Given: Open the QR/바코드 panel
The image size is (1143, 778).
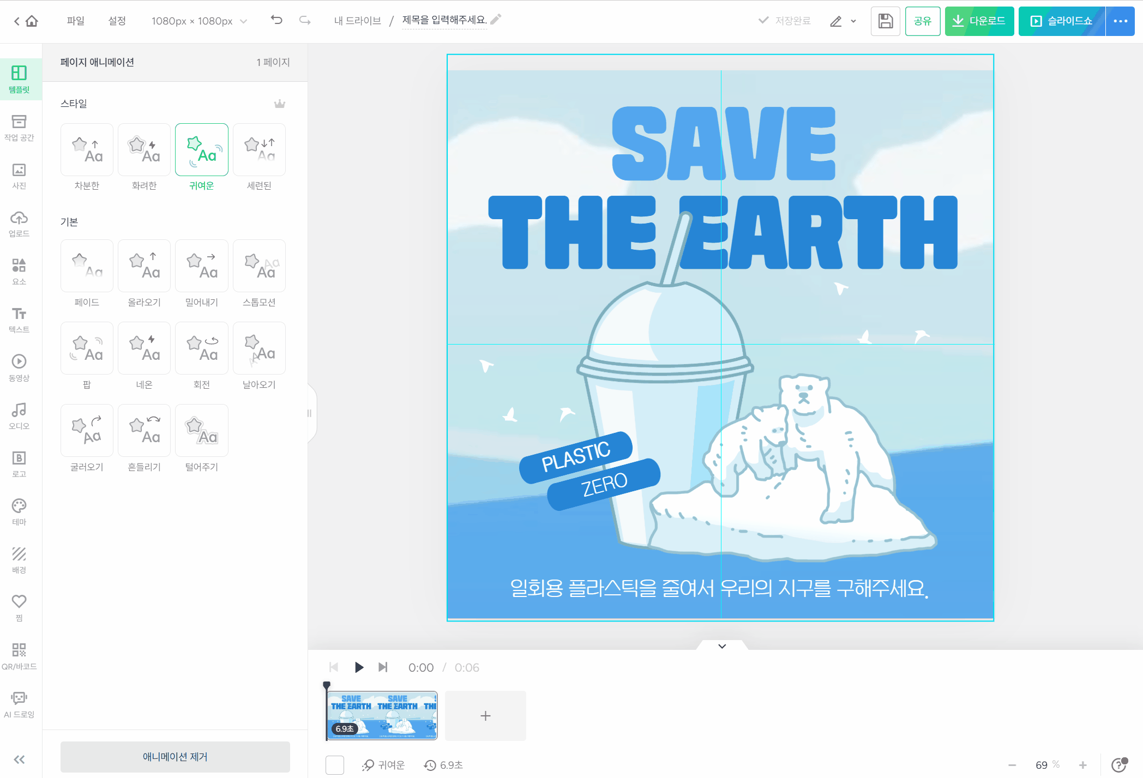Looking at the screenshot, I should [20, 656].
